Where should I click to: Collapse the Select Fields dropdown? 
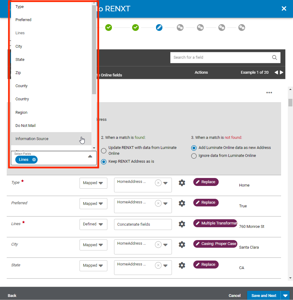90,156
